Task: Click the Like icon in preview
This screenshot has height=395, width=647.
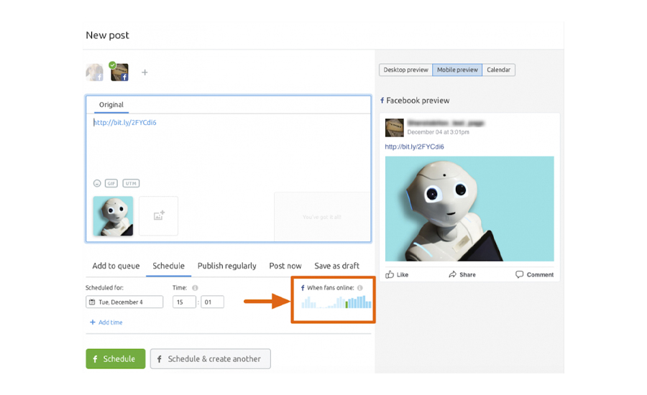Action: point(390,274)
